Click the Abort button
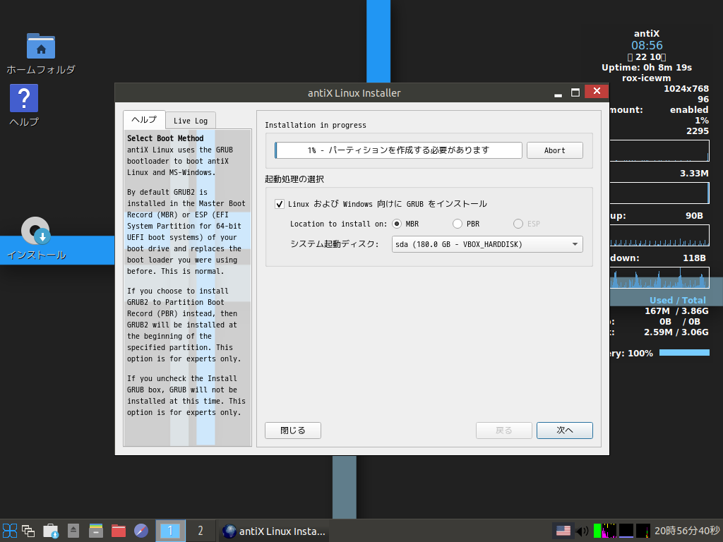 [x=555, y=150]
